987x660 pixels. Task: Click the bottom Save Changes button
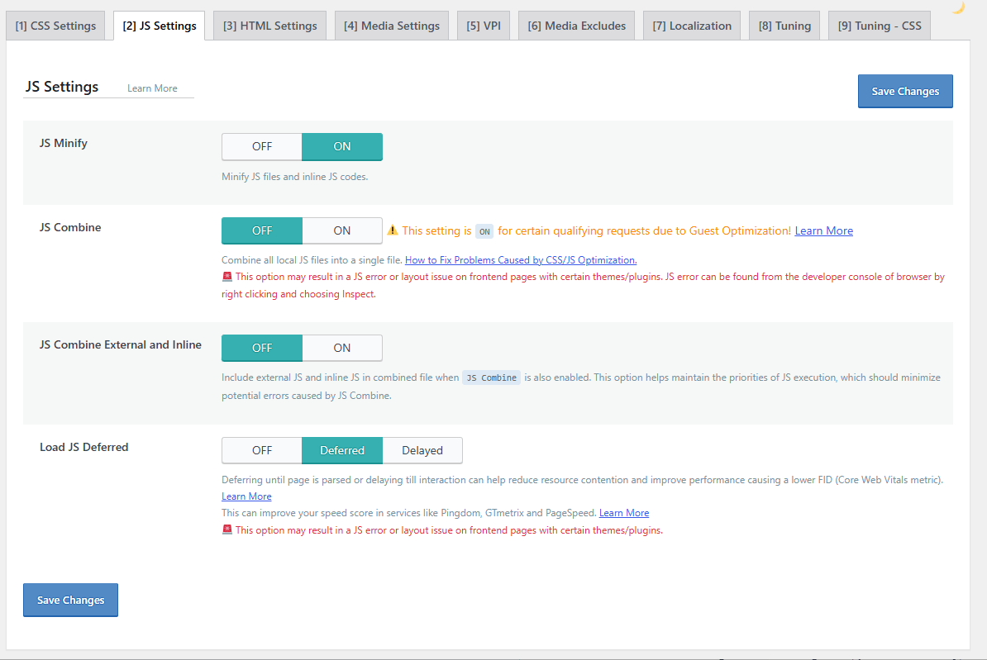coord(70,601)
